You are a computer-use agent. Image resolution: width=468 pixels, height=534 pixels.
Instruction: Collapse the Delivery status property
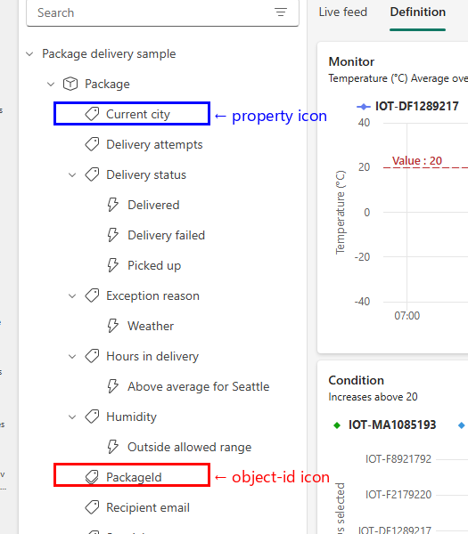coord(72,175)
